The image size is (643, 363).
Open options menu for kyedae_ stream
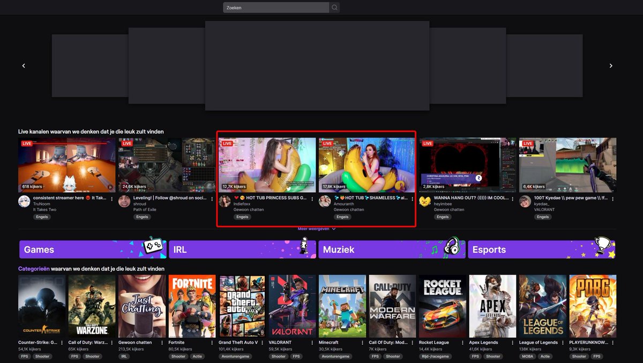pos(613,199)
